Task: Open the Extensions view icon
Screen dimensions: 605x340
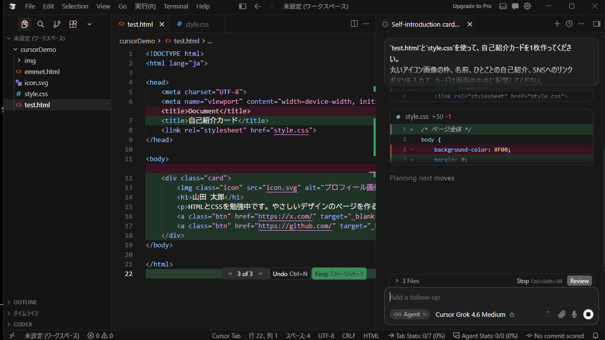Action: click(x=73, y=24)
